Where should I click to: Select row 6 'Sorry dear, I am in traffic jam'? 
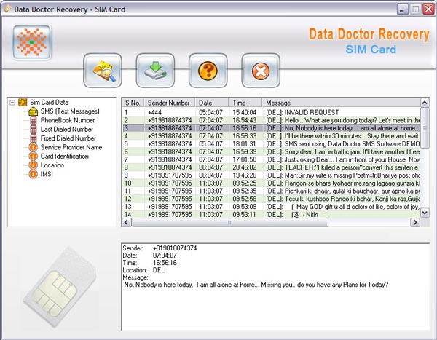[271, 151]
